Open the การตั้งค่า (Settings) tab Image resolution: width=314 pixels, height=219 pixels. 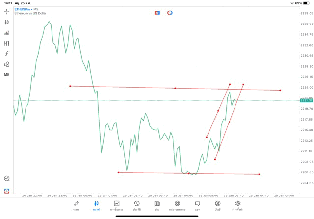click(238, 206)
